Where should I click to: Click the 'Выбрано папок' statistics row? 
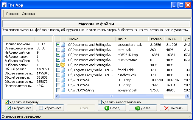pyautogui.click(x=28, y=65)
